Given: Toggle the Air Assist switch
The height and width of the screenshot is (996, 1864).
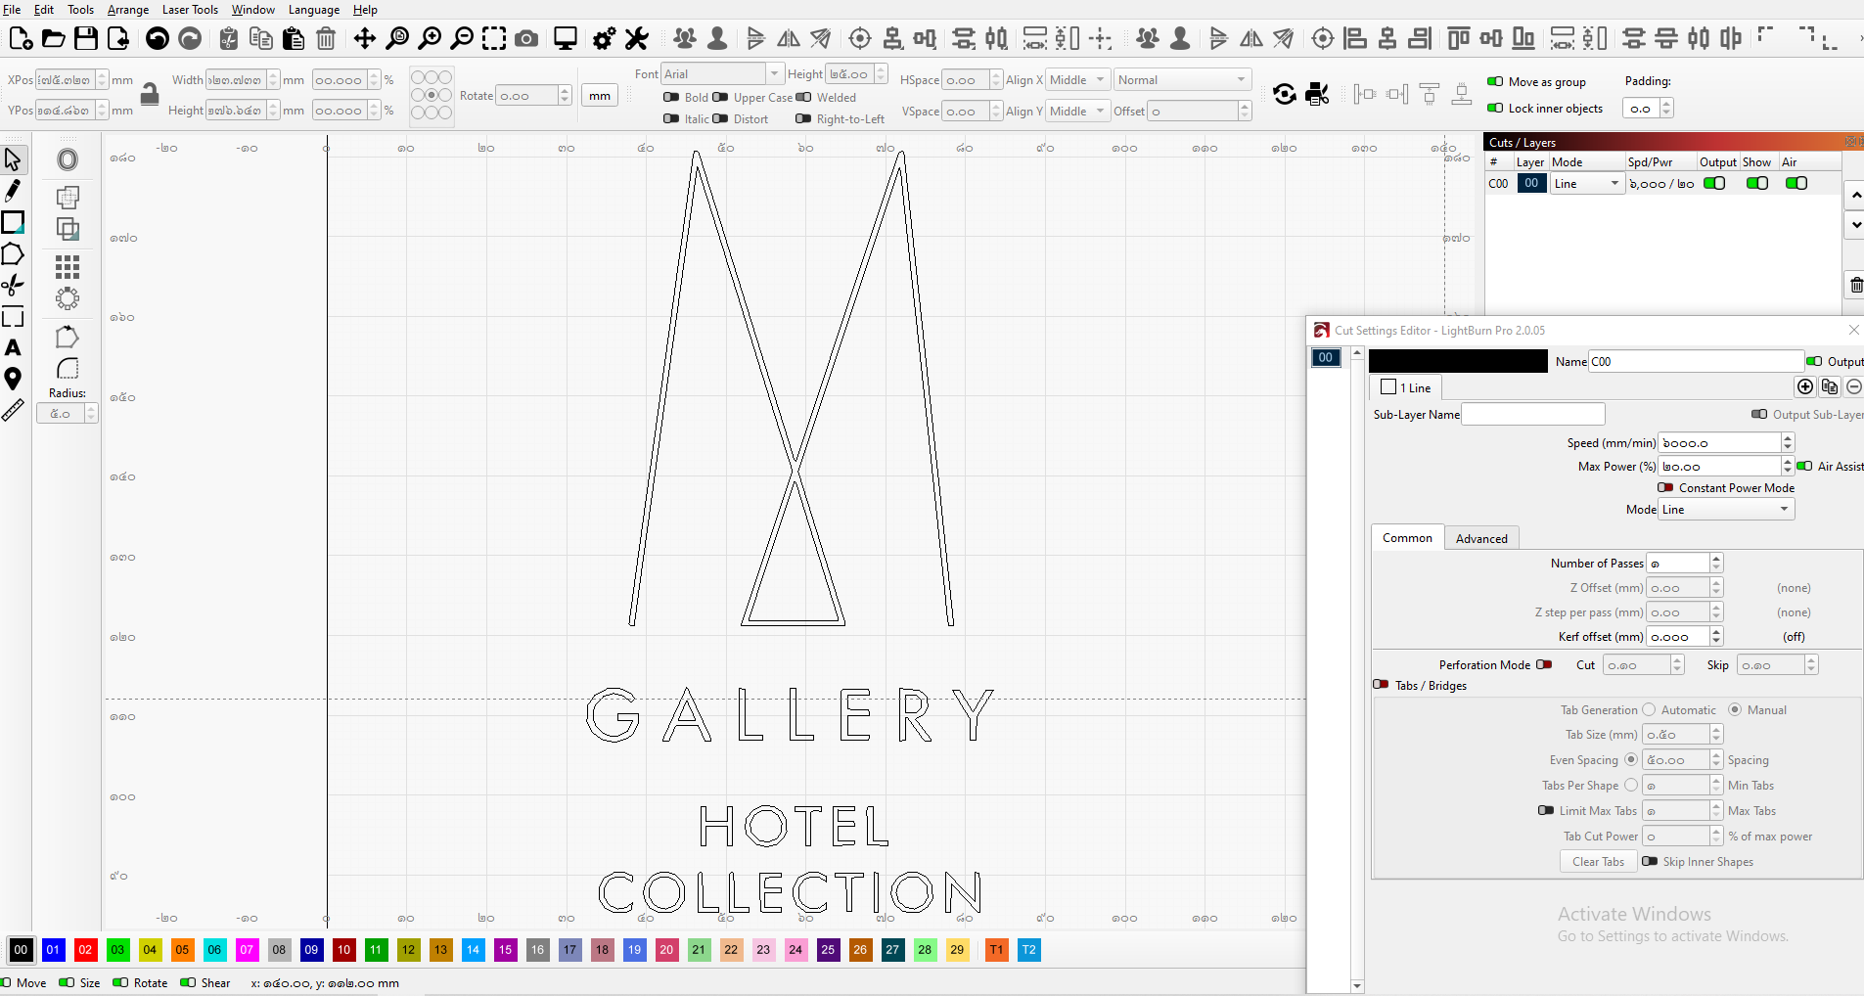Looking at the screenshot, I should (1805, 467).
